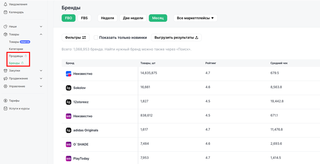The height and width of the screenshot is (164, 320).
Task: Click the 838,612 products cell
Action: tap(146, 115)
